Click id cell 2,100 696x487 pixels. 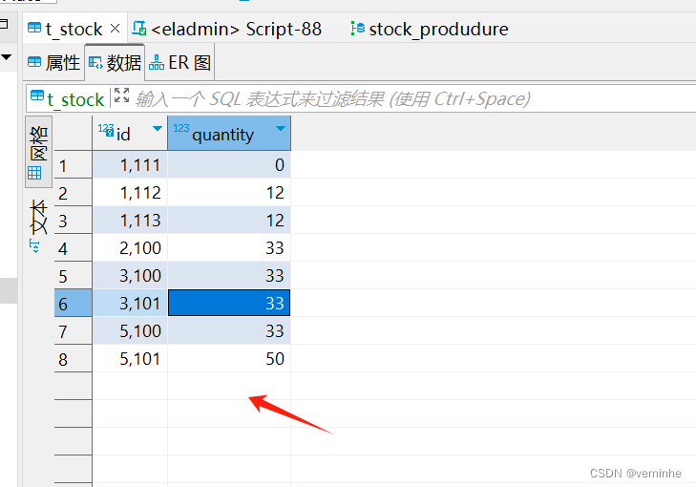(x=130, y=248)
